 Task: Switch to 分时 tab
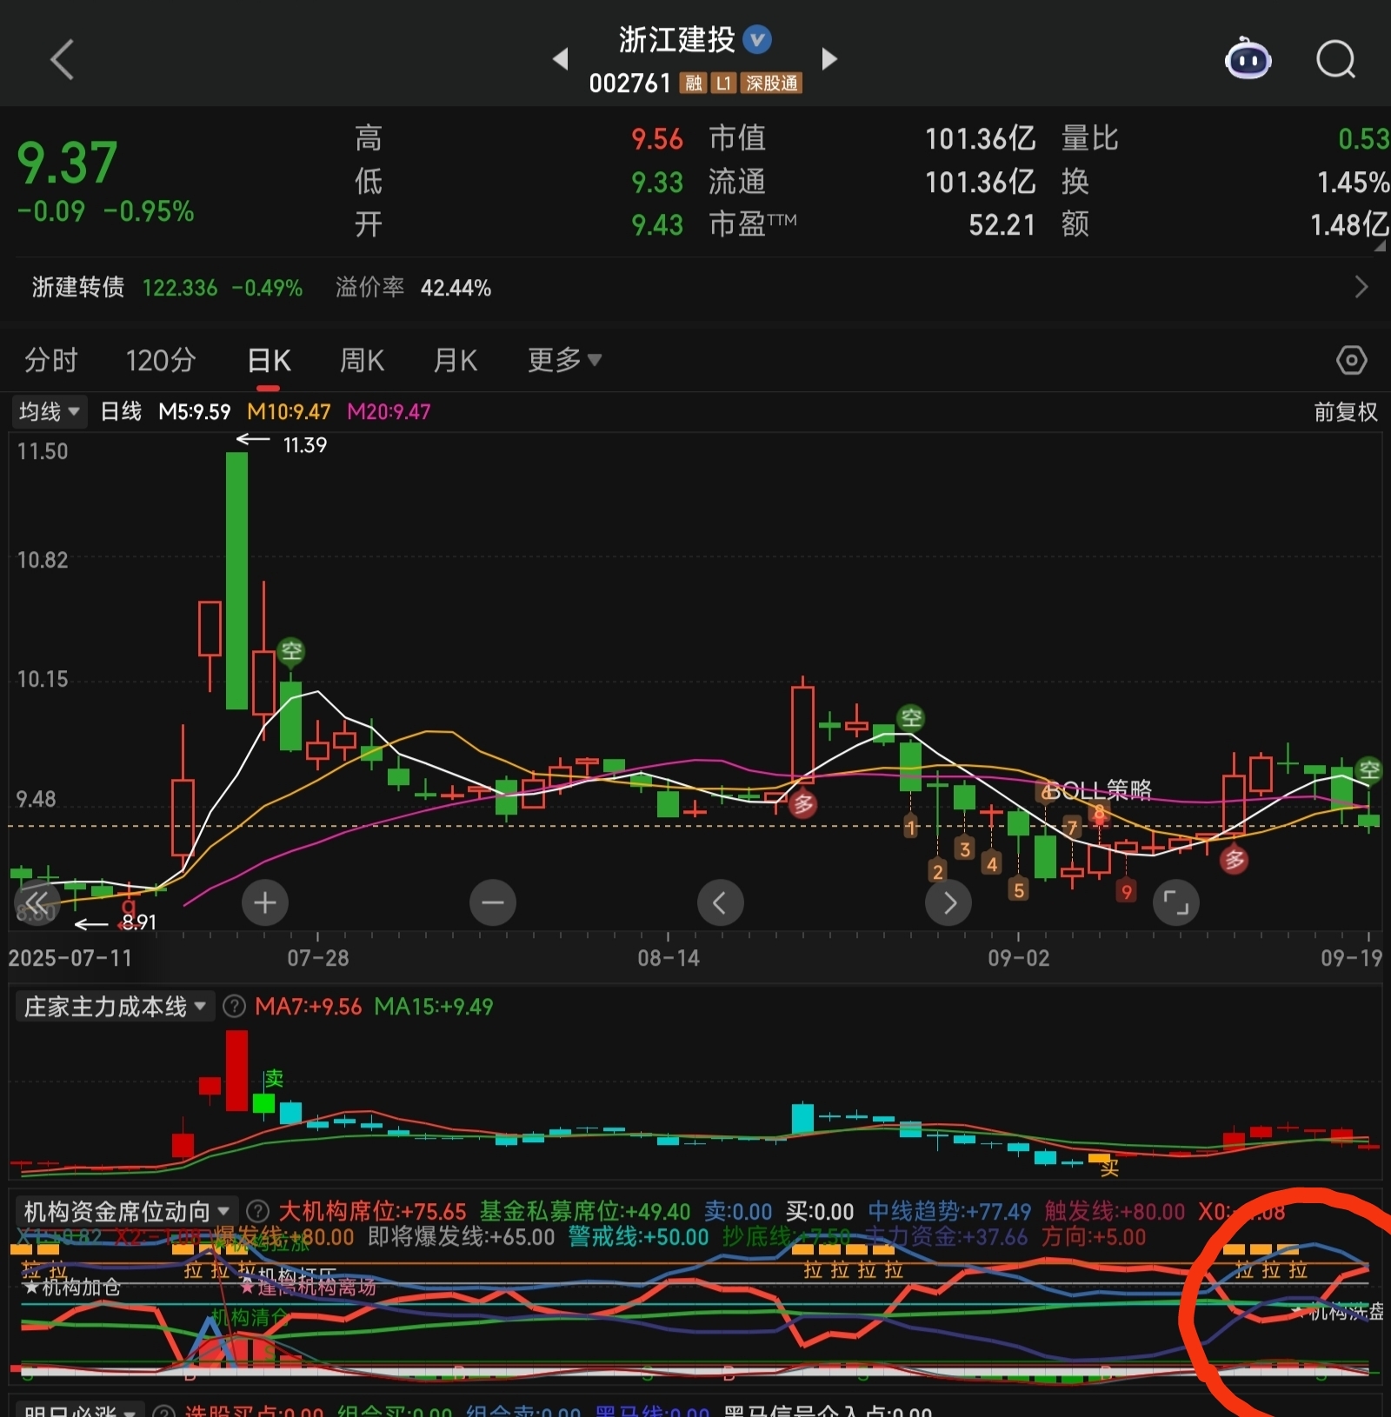[x=51, y=360]
